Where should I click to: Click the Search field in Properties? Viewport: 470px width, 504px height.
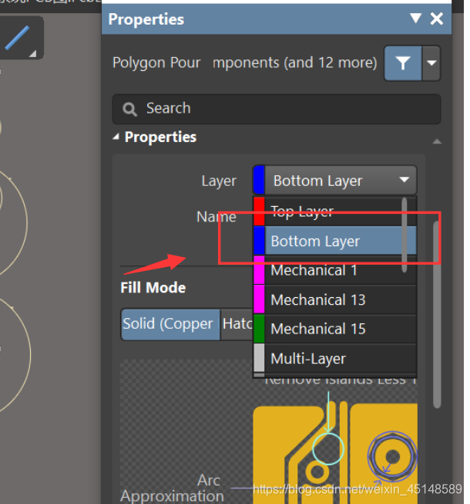[277, 109]
